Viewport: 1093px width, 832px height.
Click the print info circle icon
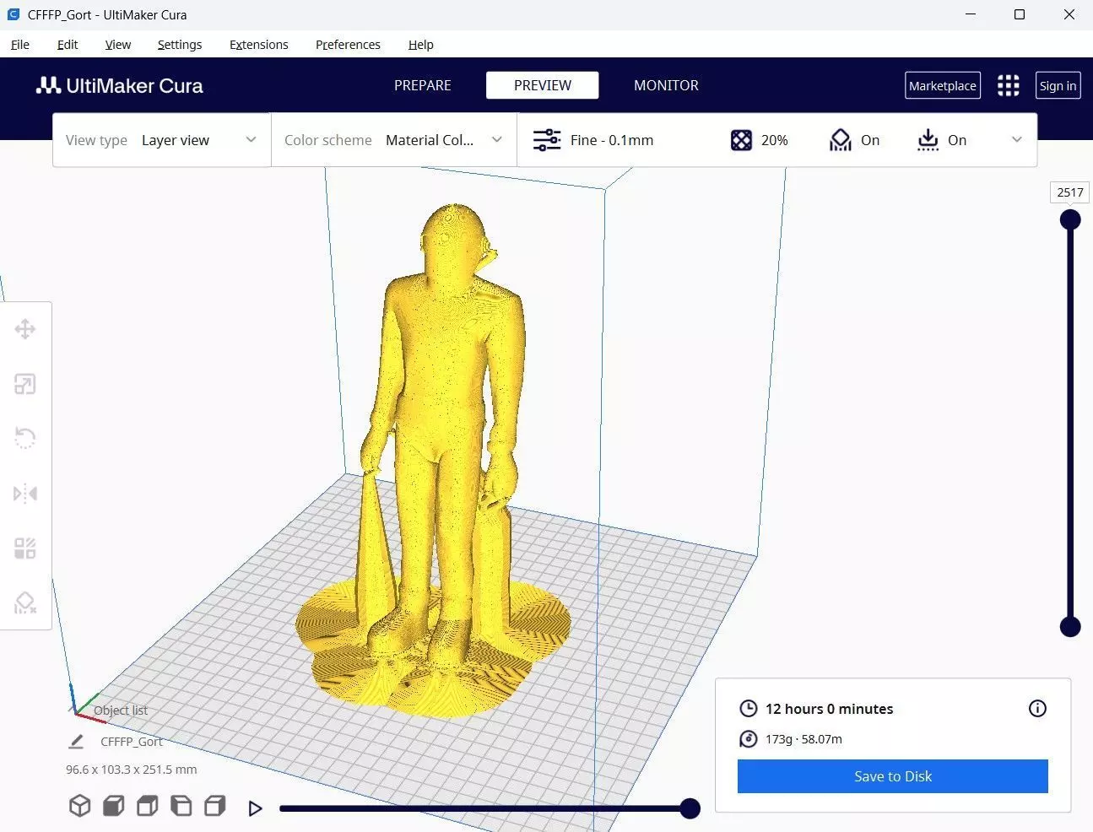tap(1037, 709)
